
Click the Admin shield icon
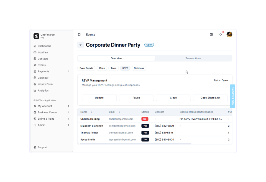pyautogui.click(x=35, y=125)
